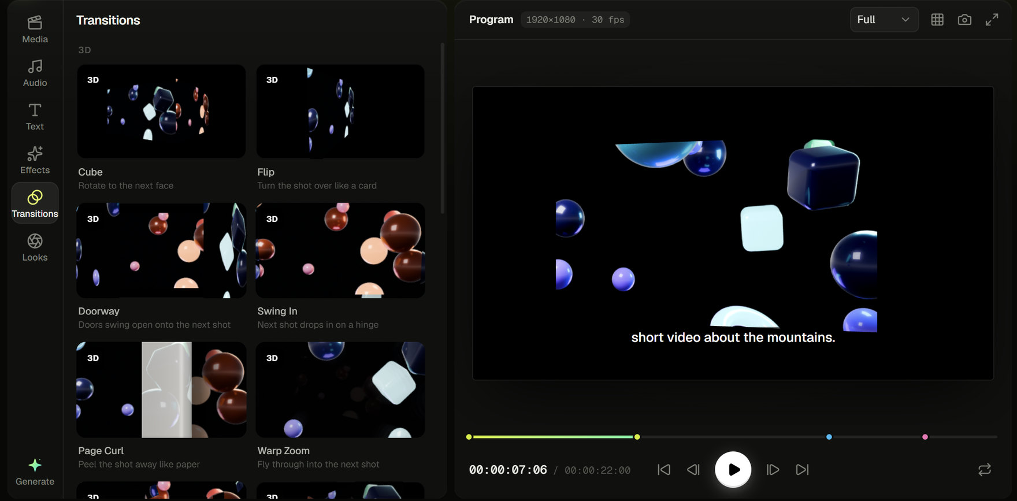This screenshot has width=1017, height=501.
Task: Click the Transitions panel heading
Action: (108, 20)
